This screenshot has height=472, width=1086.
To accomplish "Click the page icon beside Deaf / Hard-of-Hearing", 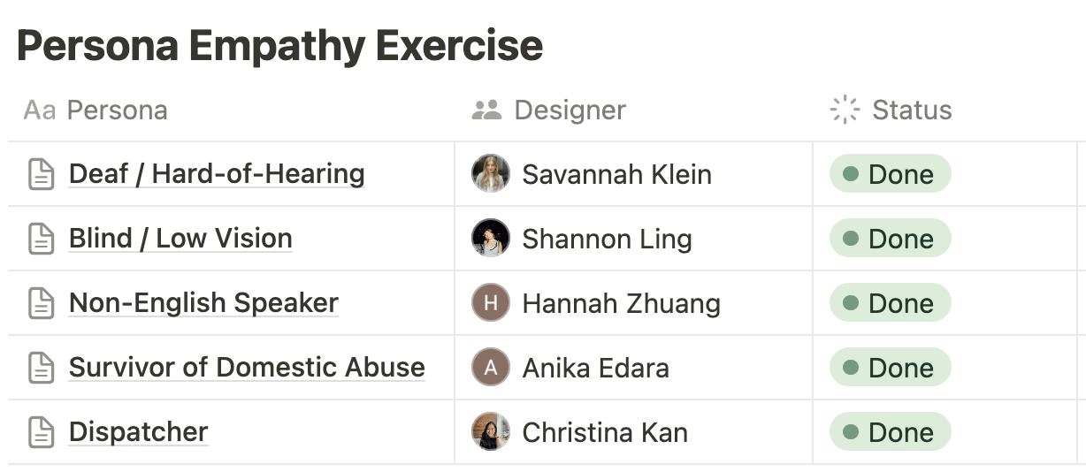I will 42,174.
